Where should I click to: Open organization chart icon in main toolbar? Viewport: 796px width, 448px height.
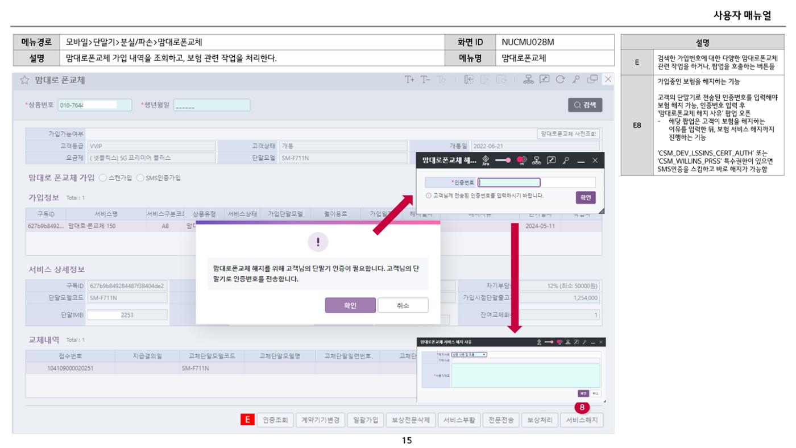(528, 80)
